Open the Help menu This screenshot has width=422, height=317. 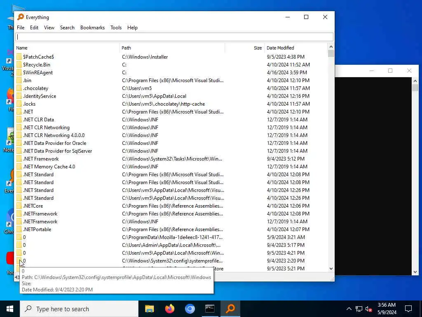(132, 28)
